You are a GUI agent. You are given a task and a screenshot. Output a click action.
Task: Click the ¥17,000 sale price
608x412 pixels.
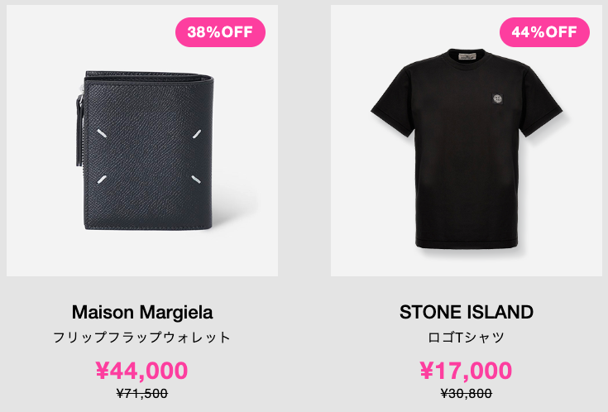pyautogui.click(x=466, y=371)
